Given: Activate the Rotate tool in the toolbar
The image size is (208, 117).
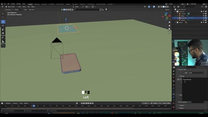Looking at the screenshot, I should pyautogui.click(x=3, y=26).
